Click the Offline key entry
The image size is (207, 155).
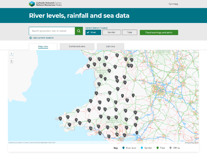tap(175, 148)
